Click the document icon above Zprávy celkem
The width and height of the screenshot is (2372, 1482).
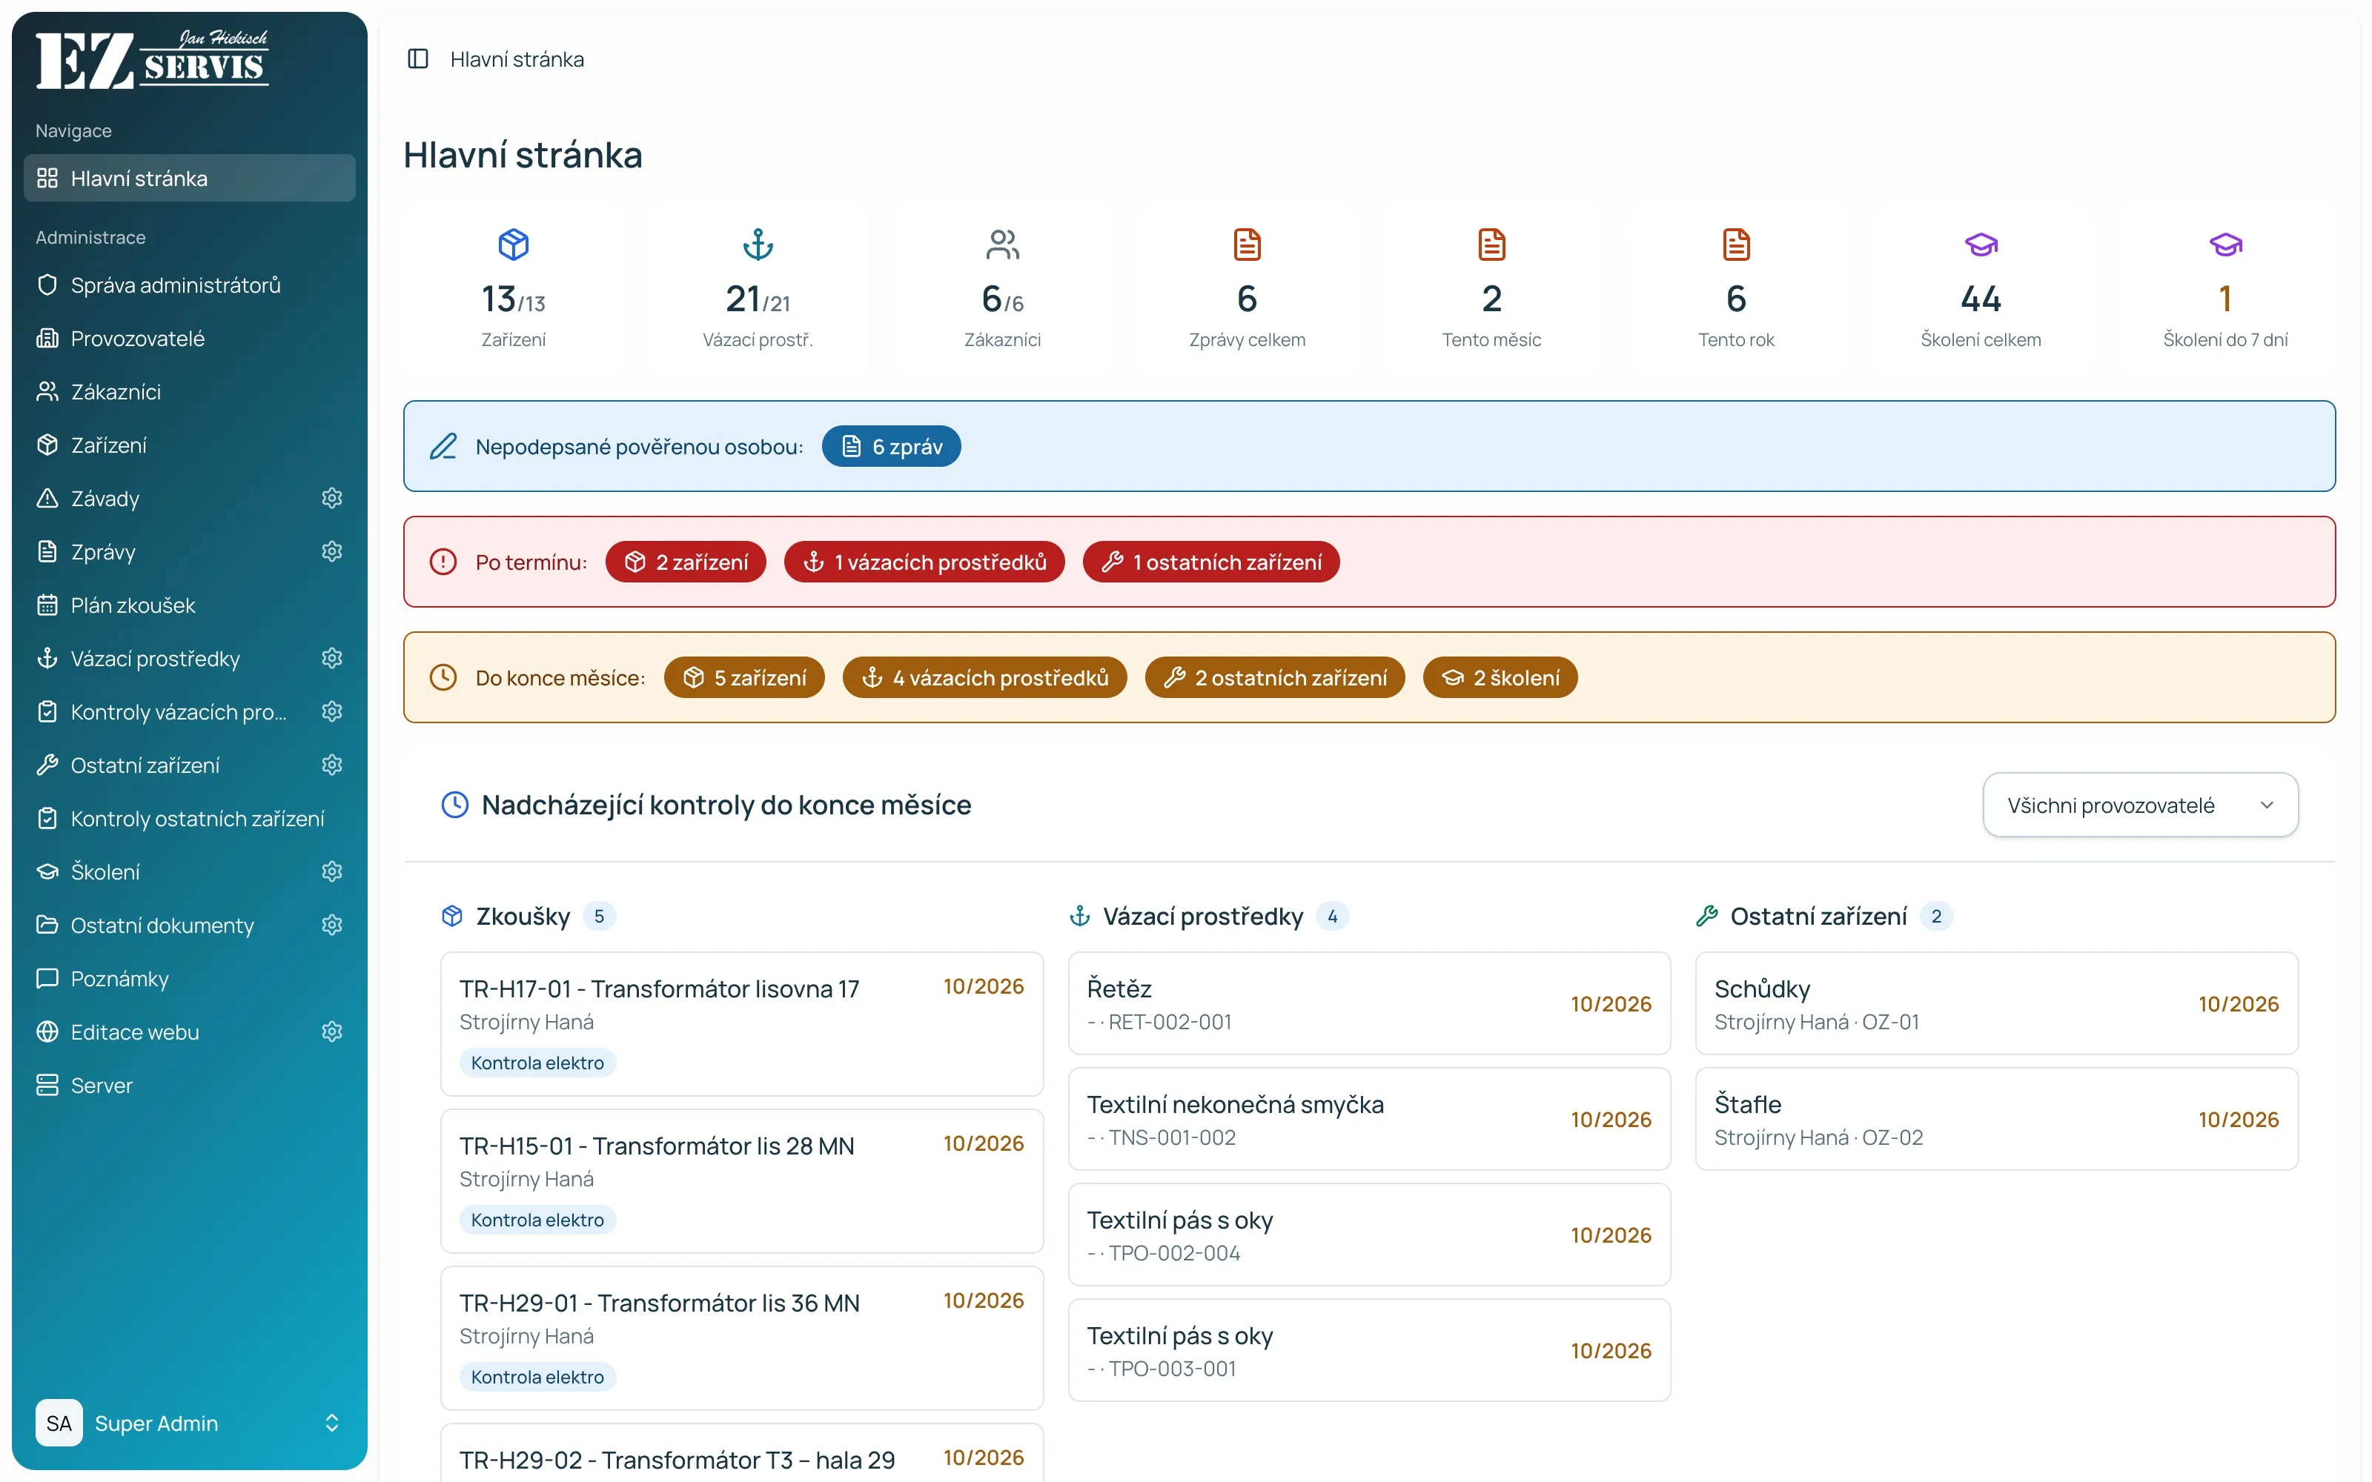[1247, 244]
